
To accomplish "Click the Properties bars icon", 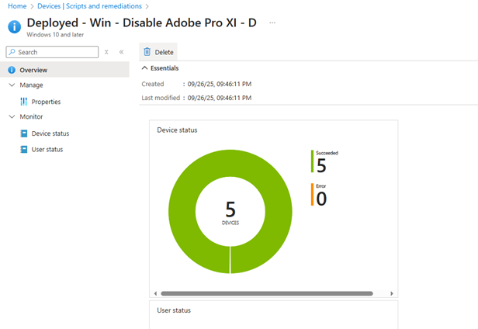I will (23, 102).
